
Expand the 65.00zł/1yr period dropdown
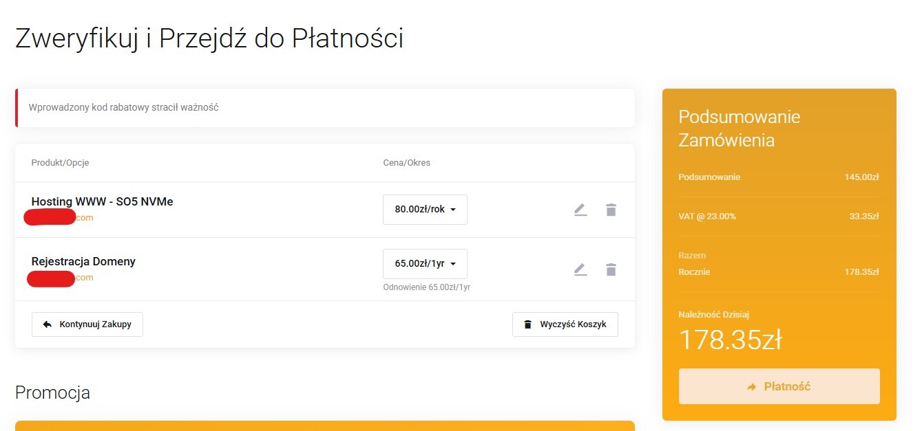[x=425, y=263]
